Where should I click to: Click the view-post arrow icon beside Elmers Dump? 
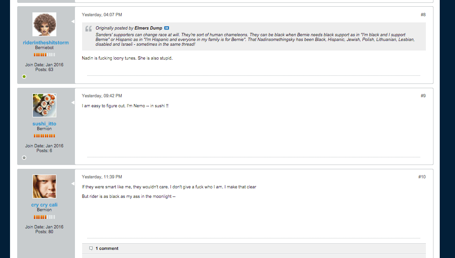[x=167, y=28]
